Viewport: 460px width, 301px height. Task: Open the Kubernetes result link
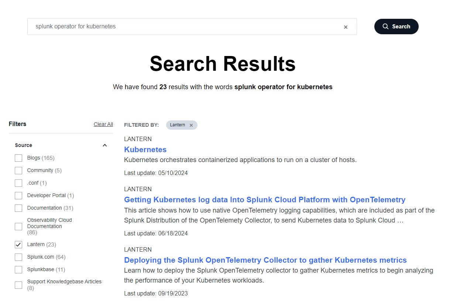(145, 150)
